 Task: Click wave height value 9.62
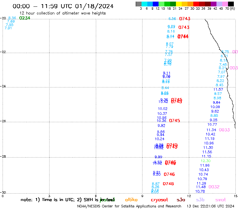click(215, 111)
